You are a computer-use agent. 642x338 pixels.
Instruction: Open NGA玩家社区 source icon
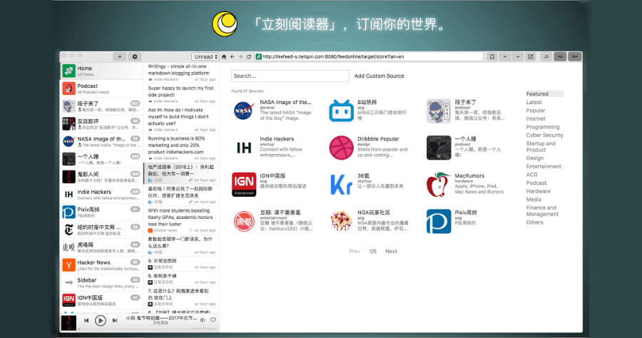(341, 221)
